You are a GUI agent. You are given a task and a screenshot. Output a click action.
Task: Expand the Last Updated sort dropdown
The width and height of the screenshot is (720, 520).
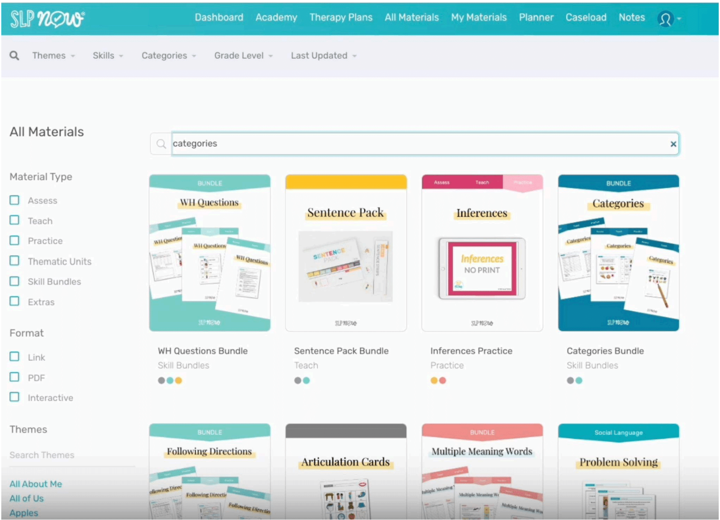324,56
